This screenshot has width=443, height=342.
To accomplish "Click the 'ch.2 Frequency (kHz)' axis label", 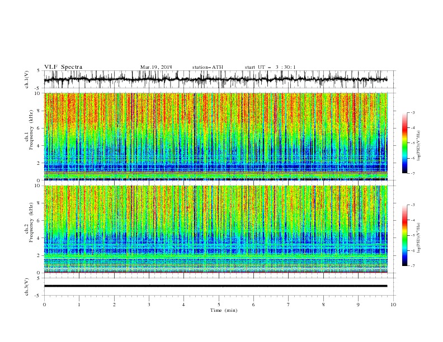I will pos(29,222).
